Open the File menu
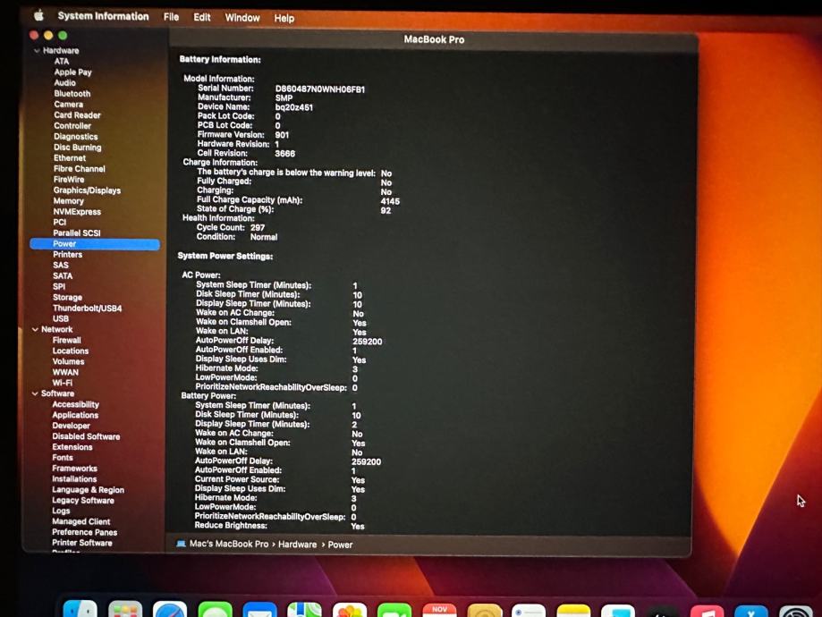This screenshot has height=617, width=822. coord(171,17)
